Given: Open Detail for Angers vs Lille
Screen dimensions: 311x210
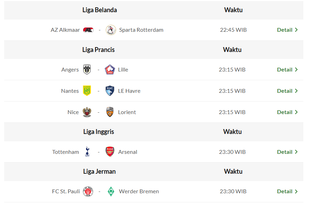Looking at the screenshot, I should click(x=285, y=69).
